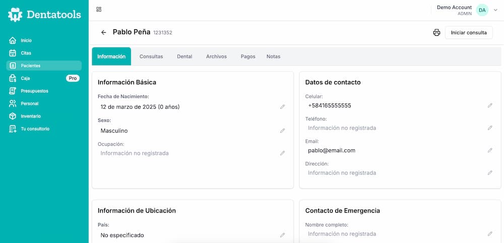Open Inventario from the sidebar
The height and width of the screenshot is (243, 504).
pyautogui.click(x=31, y=116)
